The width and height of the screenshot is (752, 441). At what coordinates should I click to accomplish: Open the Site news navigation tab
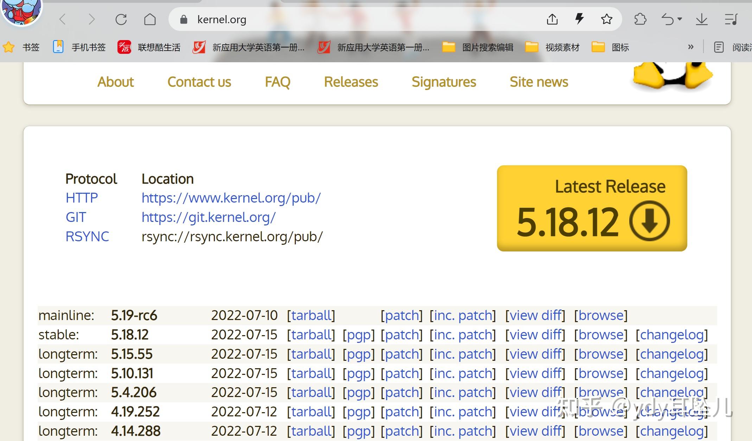click(x=539, y=82)
